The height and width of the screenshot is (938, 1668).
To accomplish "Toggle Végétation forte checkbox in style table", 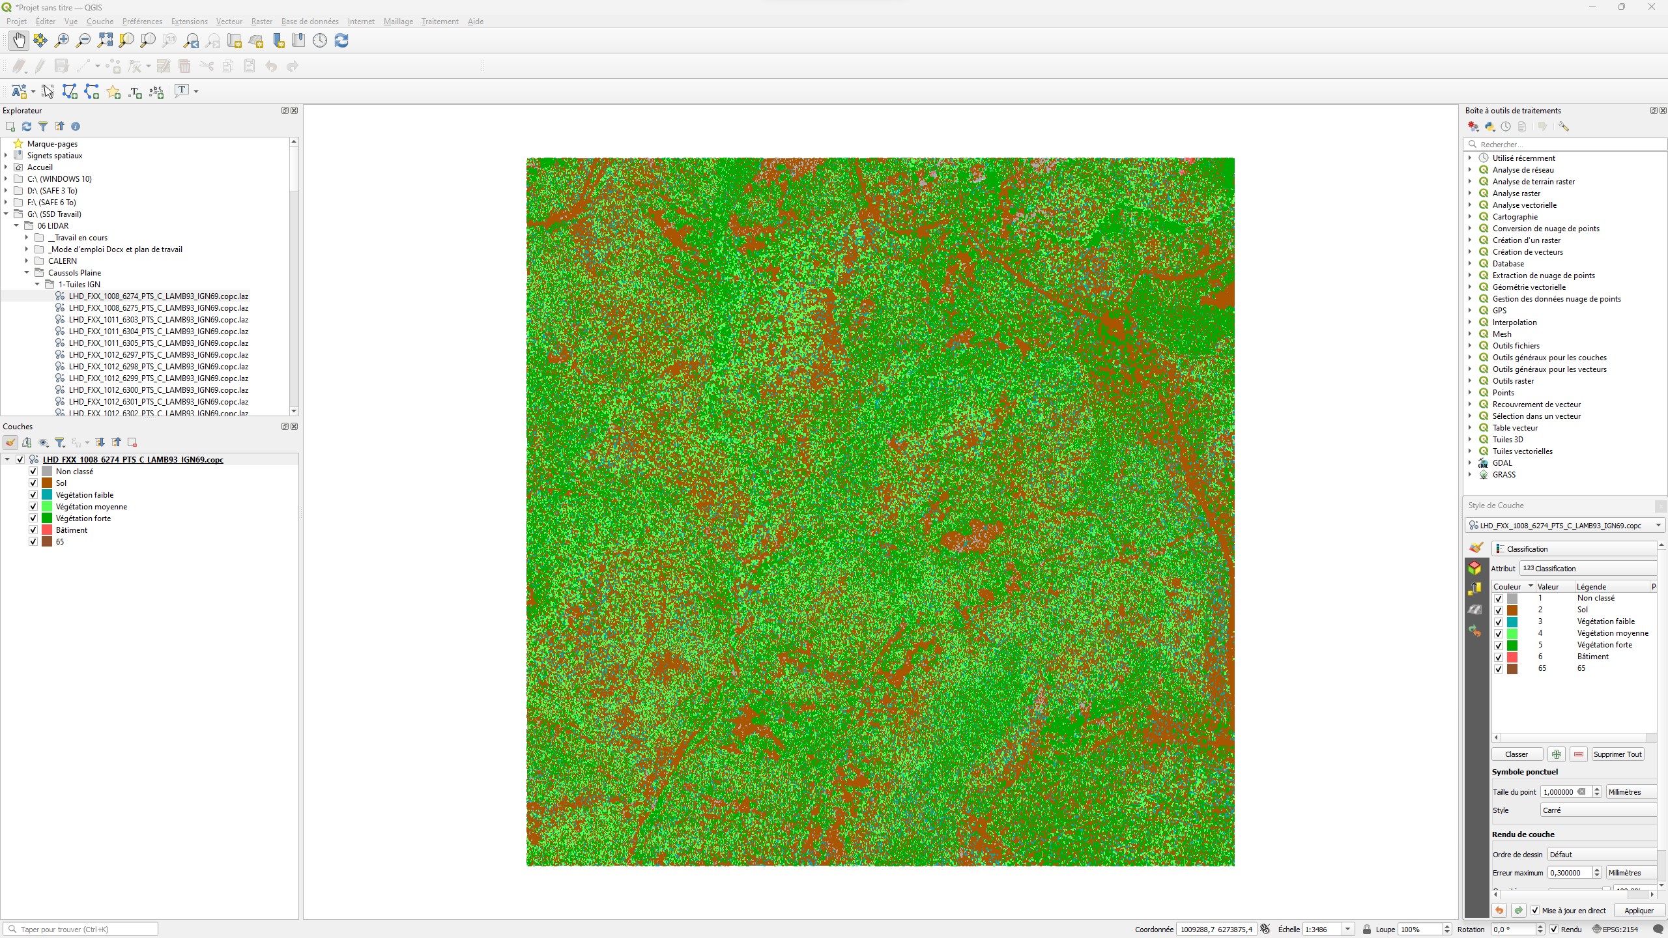I will (1499, 645).
